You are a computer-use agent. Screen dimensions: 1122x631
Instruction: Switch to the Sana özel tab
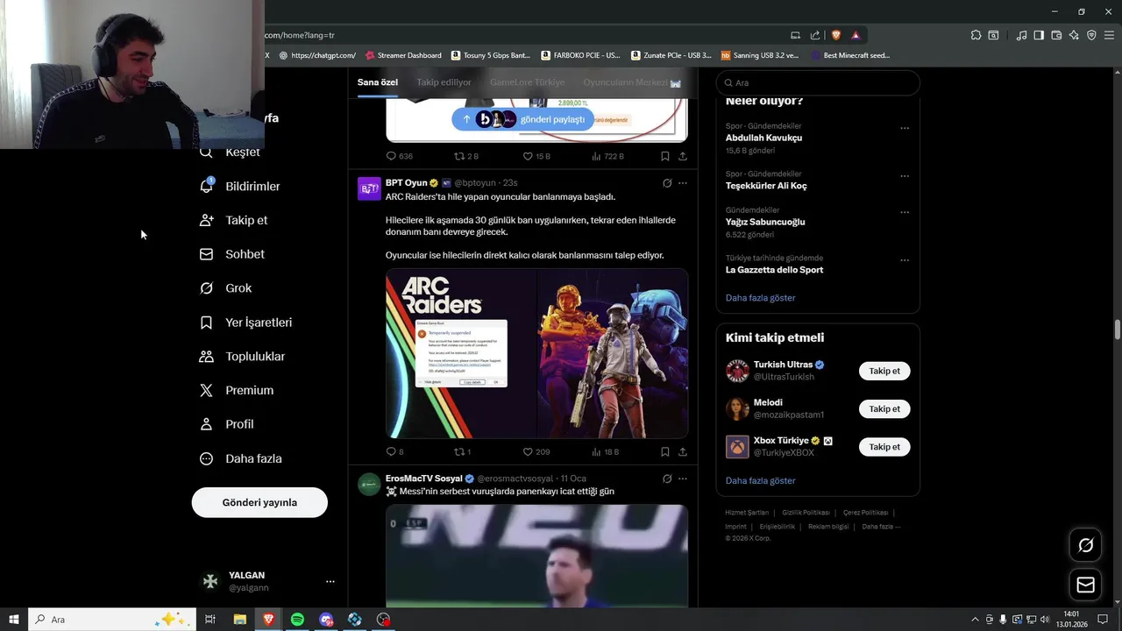(378, 82)
